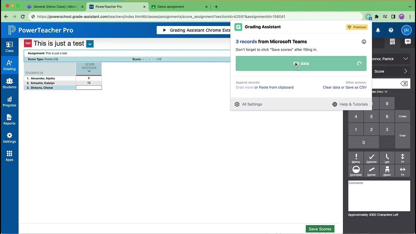The width and height of the screenshot is (416, 234).
Task: Click the browser address bar
Action: pos(195,17)
